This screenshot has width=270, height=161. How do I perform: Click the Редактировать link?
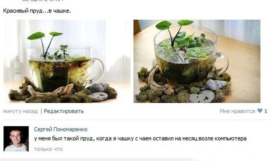coord(64,111)
